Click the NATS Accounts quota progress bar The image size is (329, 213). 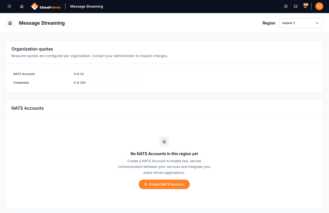(115, 74)
